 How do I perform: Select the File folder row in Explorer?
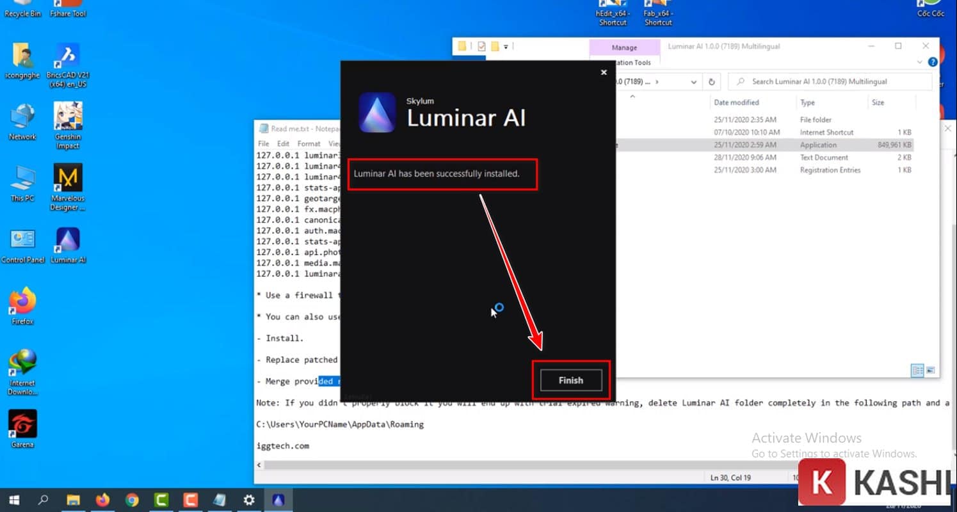765,120
